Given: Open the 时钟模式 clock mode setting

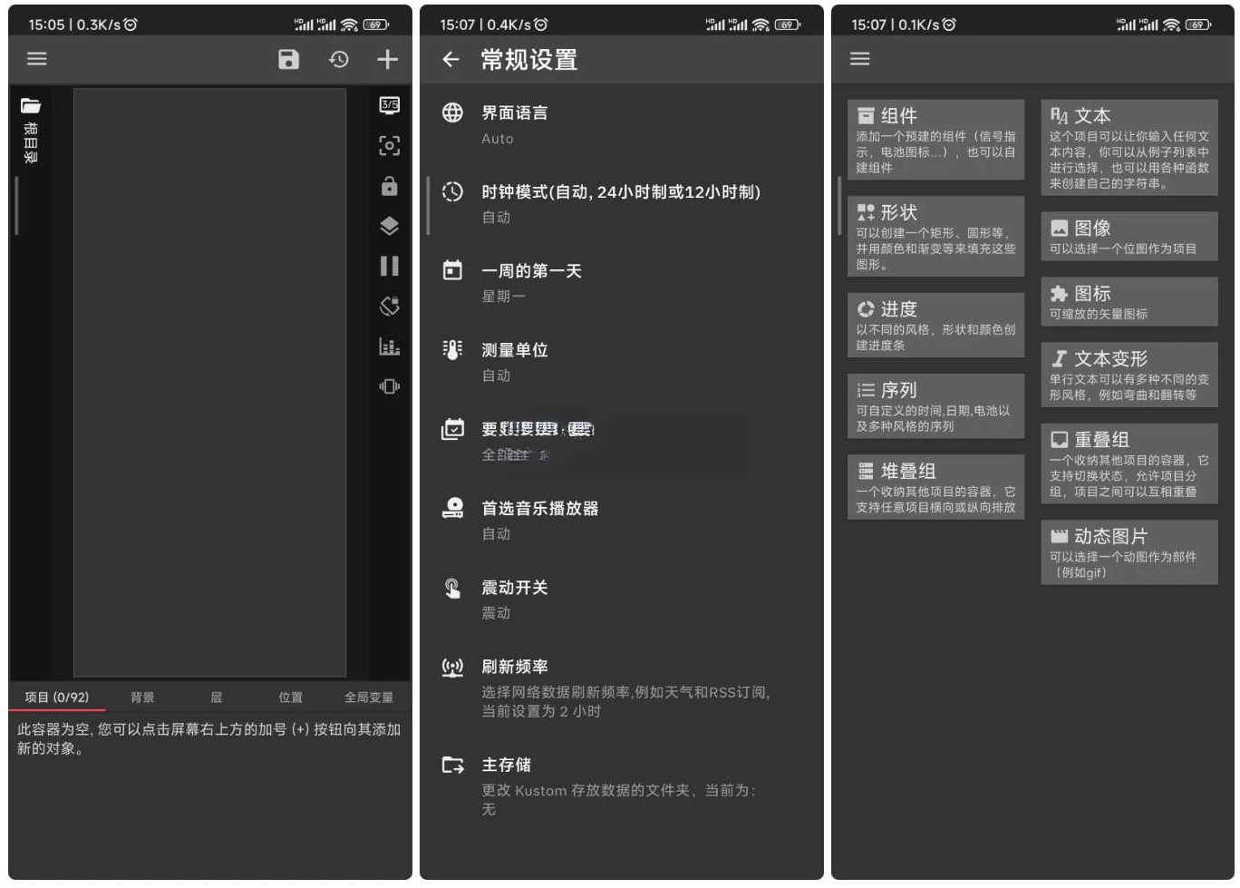Looking at the screenshot, I should point(621,204).
